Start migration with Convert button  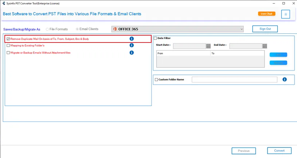[279, 151]
